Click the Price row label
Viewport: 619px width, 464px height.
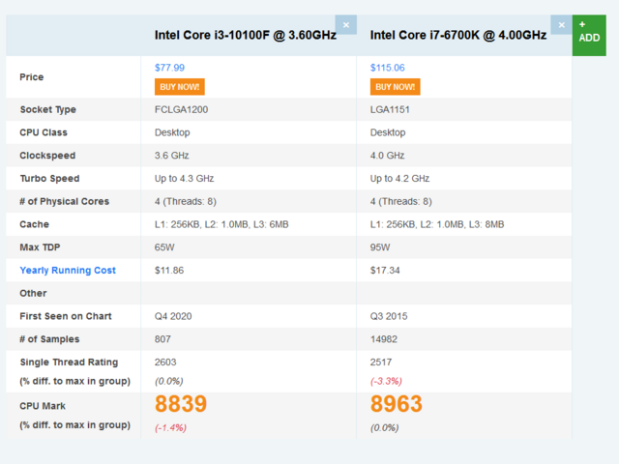(32, 77)
